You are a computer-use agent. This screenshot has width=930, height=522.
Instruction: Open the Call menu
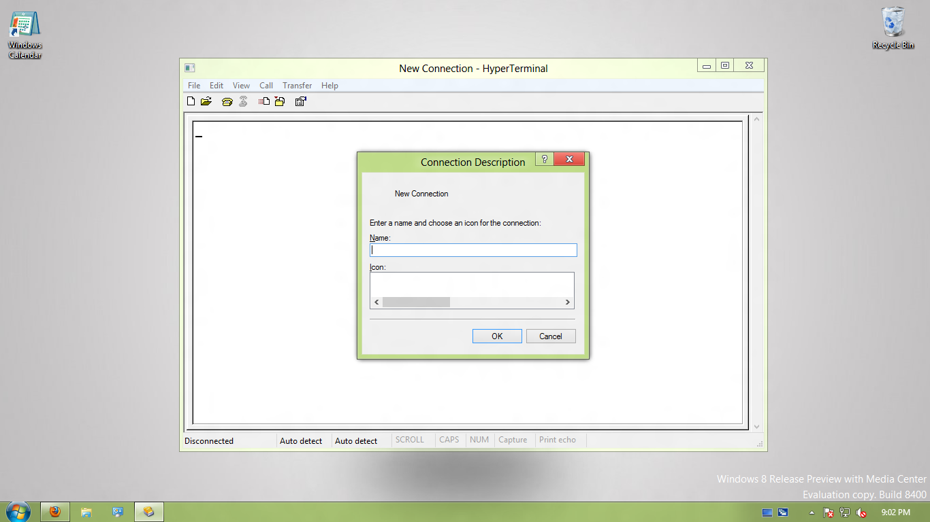[x=266, y=86]
